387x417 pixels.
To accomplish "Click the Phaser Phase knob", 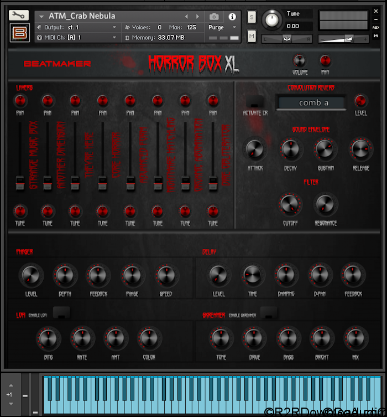I will pyautogui.click(x=132, y=275).
